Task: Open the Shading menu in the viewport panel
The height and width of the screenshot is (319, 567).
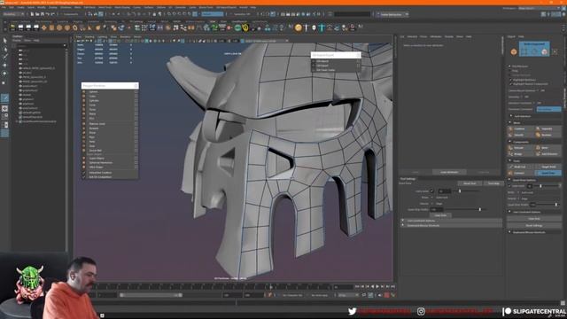Action: [89, 37]
